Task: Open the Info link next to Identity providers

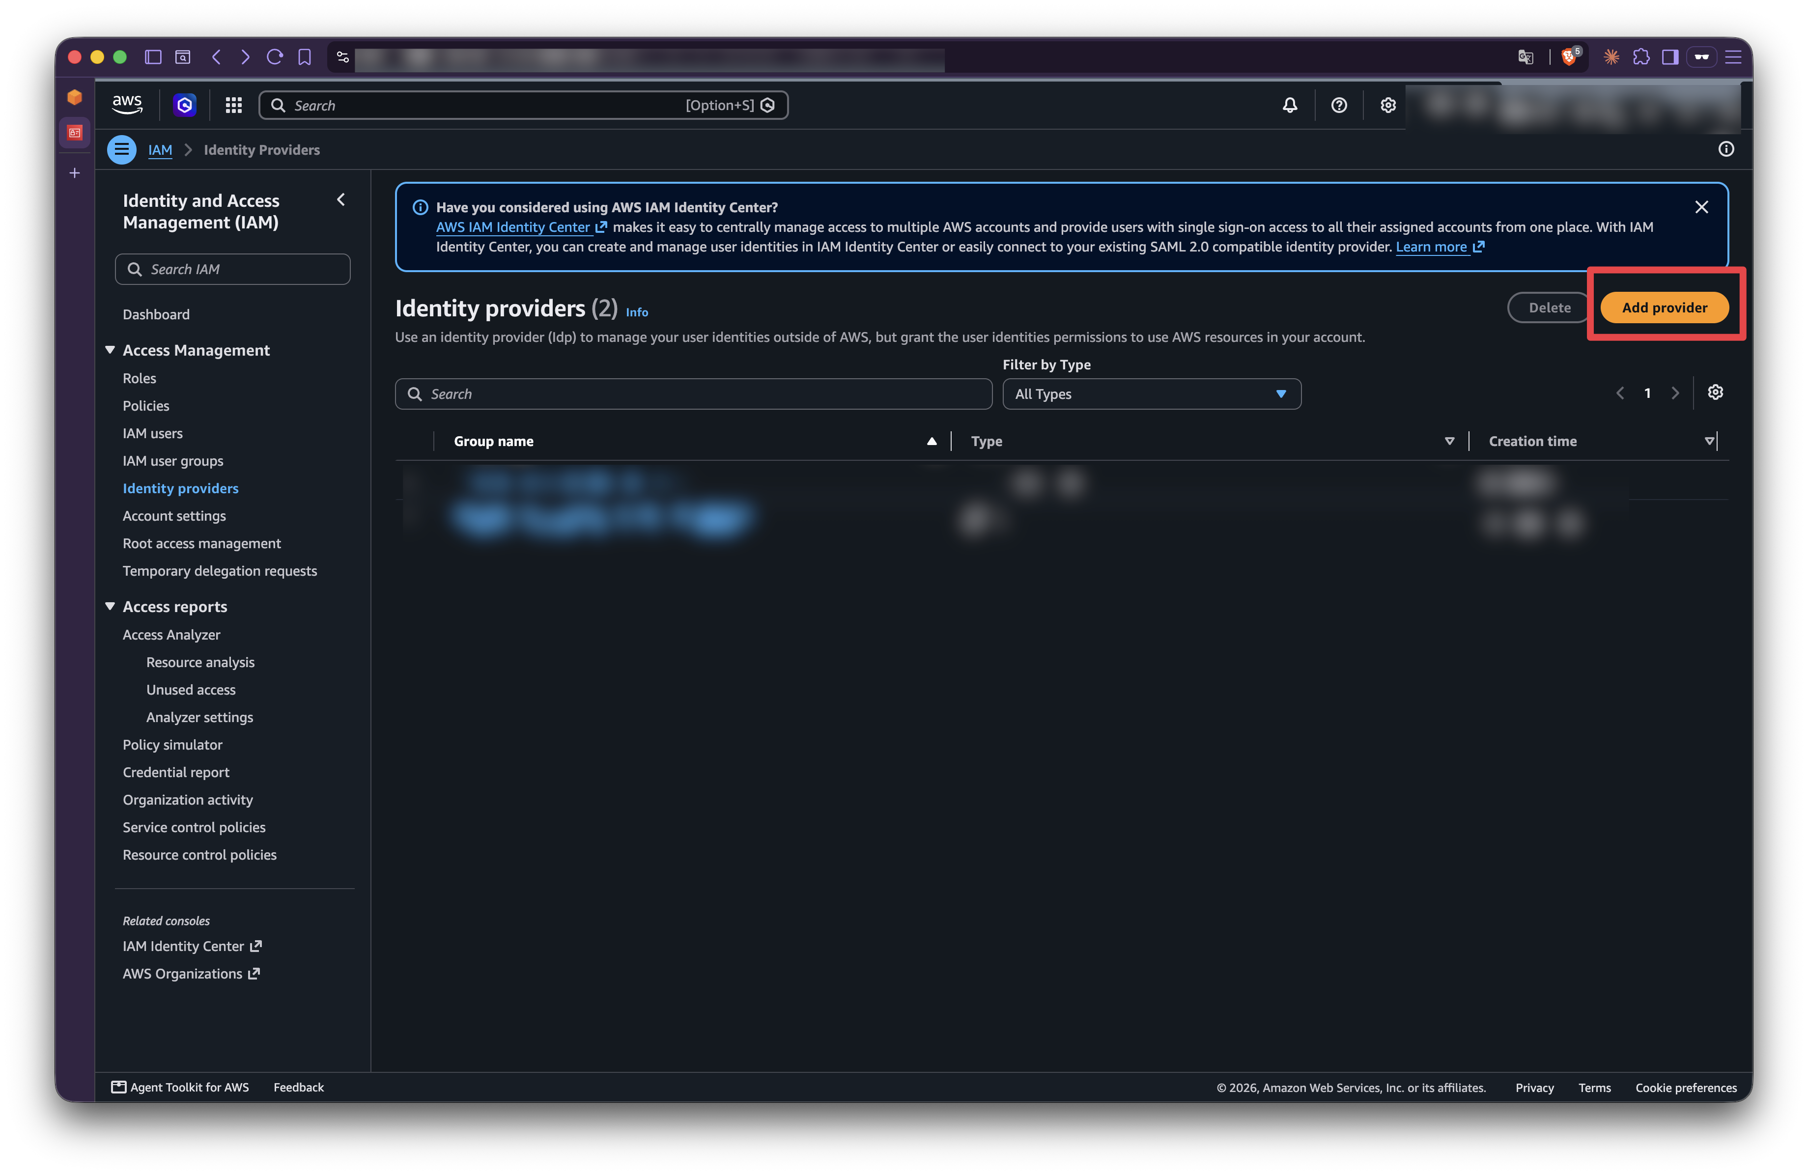Action: [x=637, y=311]
